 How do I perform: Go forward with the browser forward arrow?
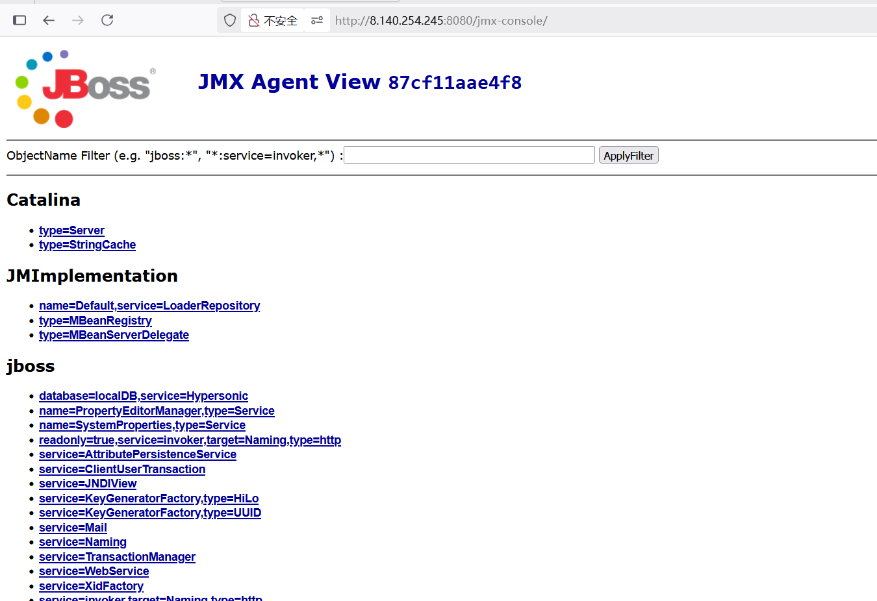click(78, 20)
